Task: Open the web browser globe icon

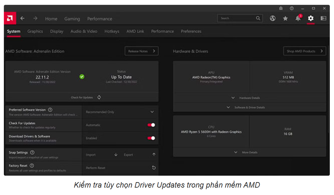Action: click(x=273, y=19)
